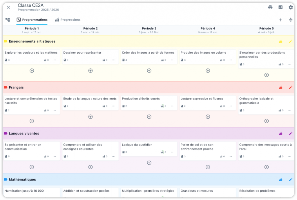Select the Période 3 column header

149,30
